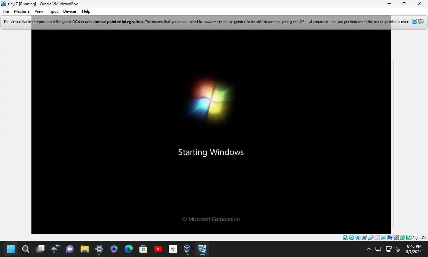Open Oracle VM VirtualBox Manager taskbar icon
The width and height of the screenshot is (428, 257).
pyautogui.click(x=187, y=249)
